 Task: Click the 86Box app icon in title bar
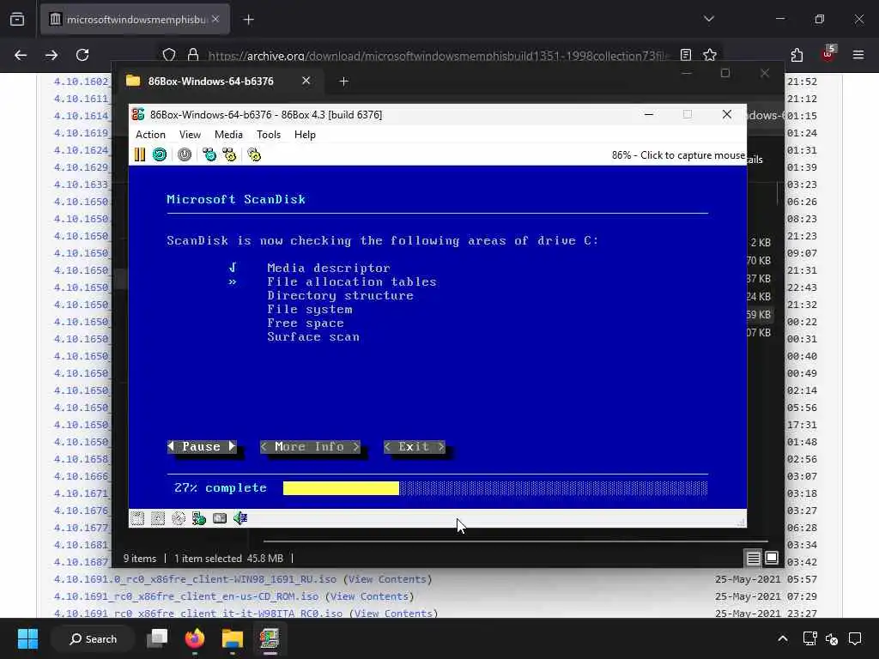coord(138,114)
